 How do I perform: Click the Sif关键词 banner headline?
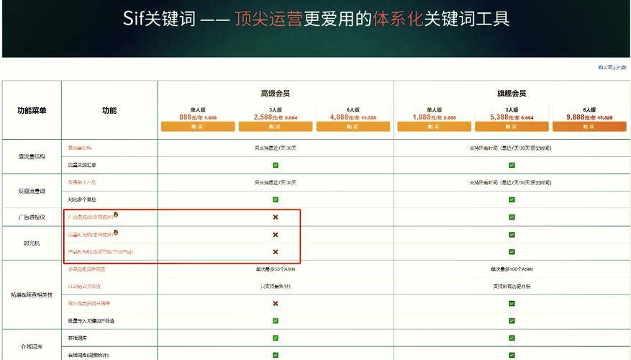(316, 19)
